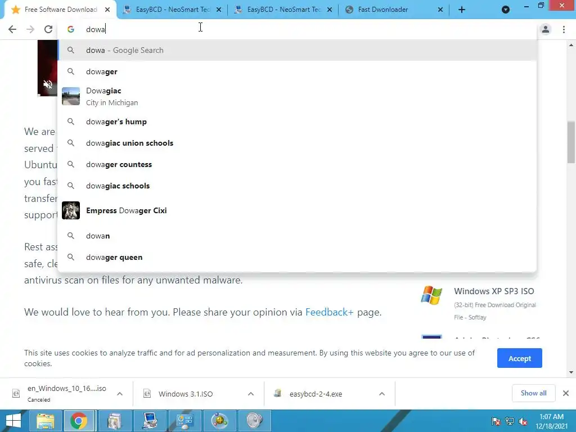Viewport: 576px width, 432px height.
Task: Expand options for en_Windows_10 iso download
Action: coord(120,394)
